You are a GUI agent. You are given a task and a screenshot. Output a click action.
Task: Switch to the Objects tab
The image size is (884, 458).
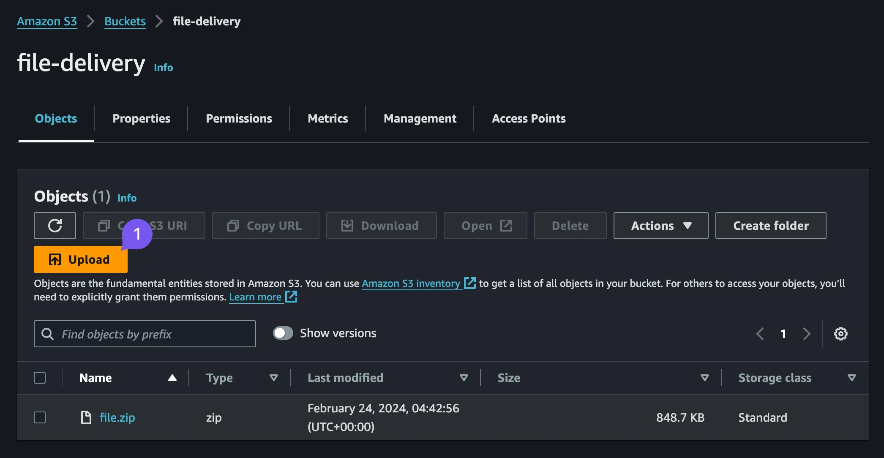coord(56,118)
